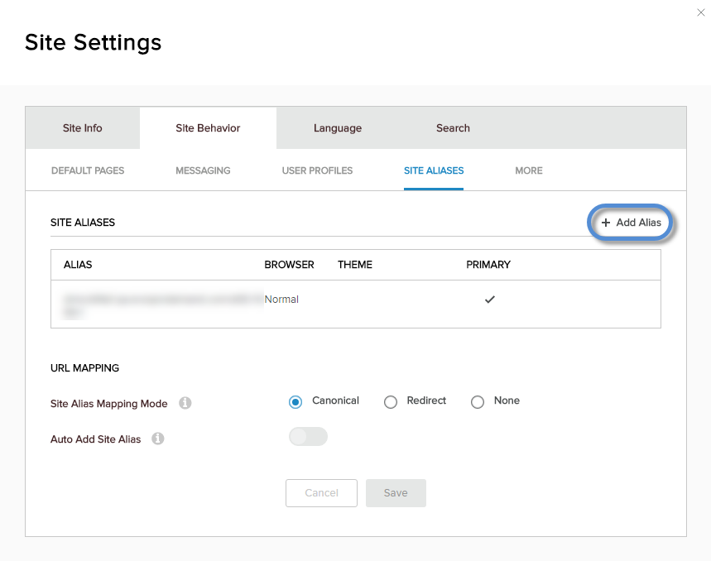Click the Save button
Viewport: 711px width, 561px height.
[x=396, y=492]
